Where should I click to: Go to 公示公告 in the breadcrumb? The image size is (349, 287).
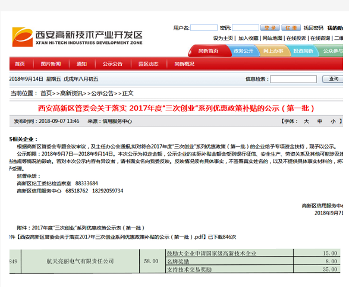click(x=102, y=93)
